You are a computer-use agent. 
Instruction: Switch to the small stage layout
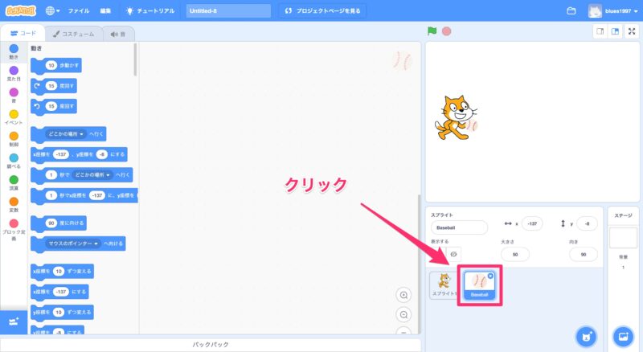[599, 31]
